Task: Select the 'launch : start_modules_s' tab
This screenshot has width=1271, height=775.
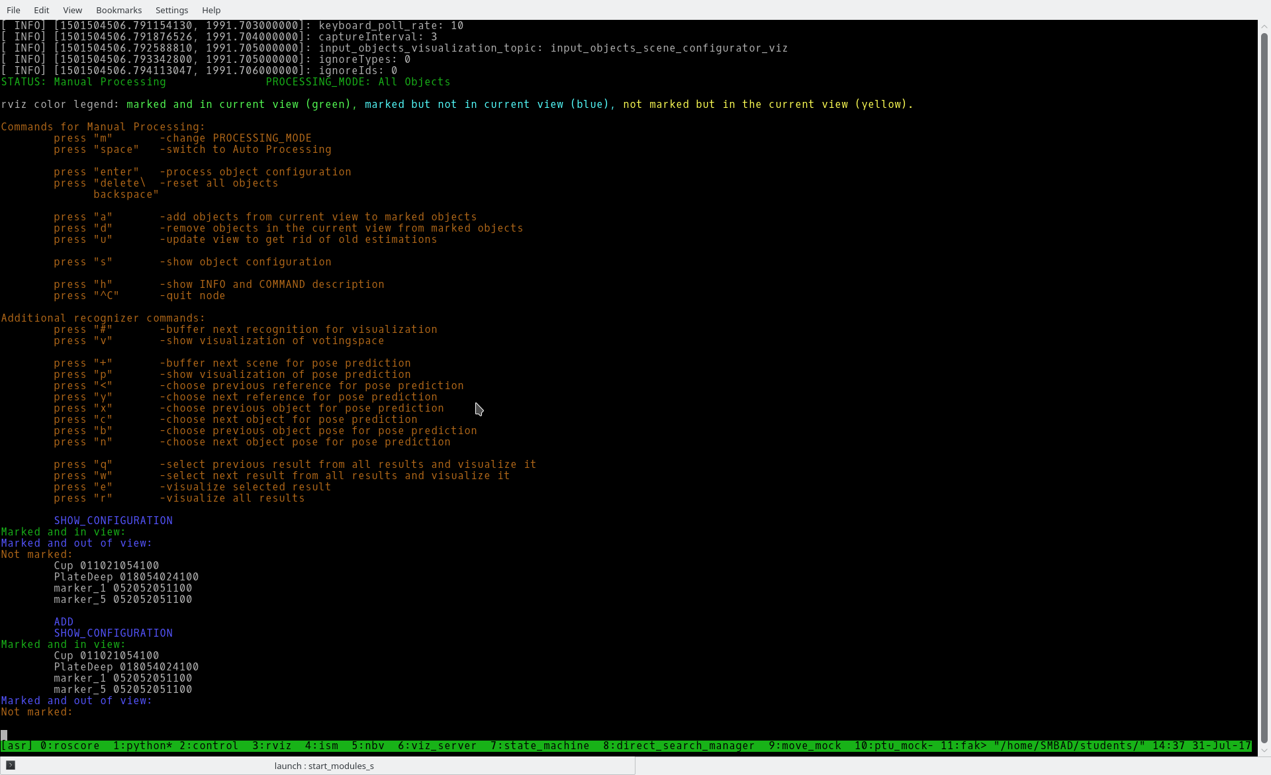Action: click(x=324, y=766)
